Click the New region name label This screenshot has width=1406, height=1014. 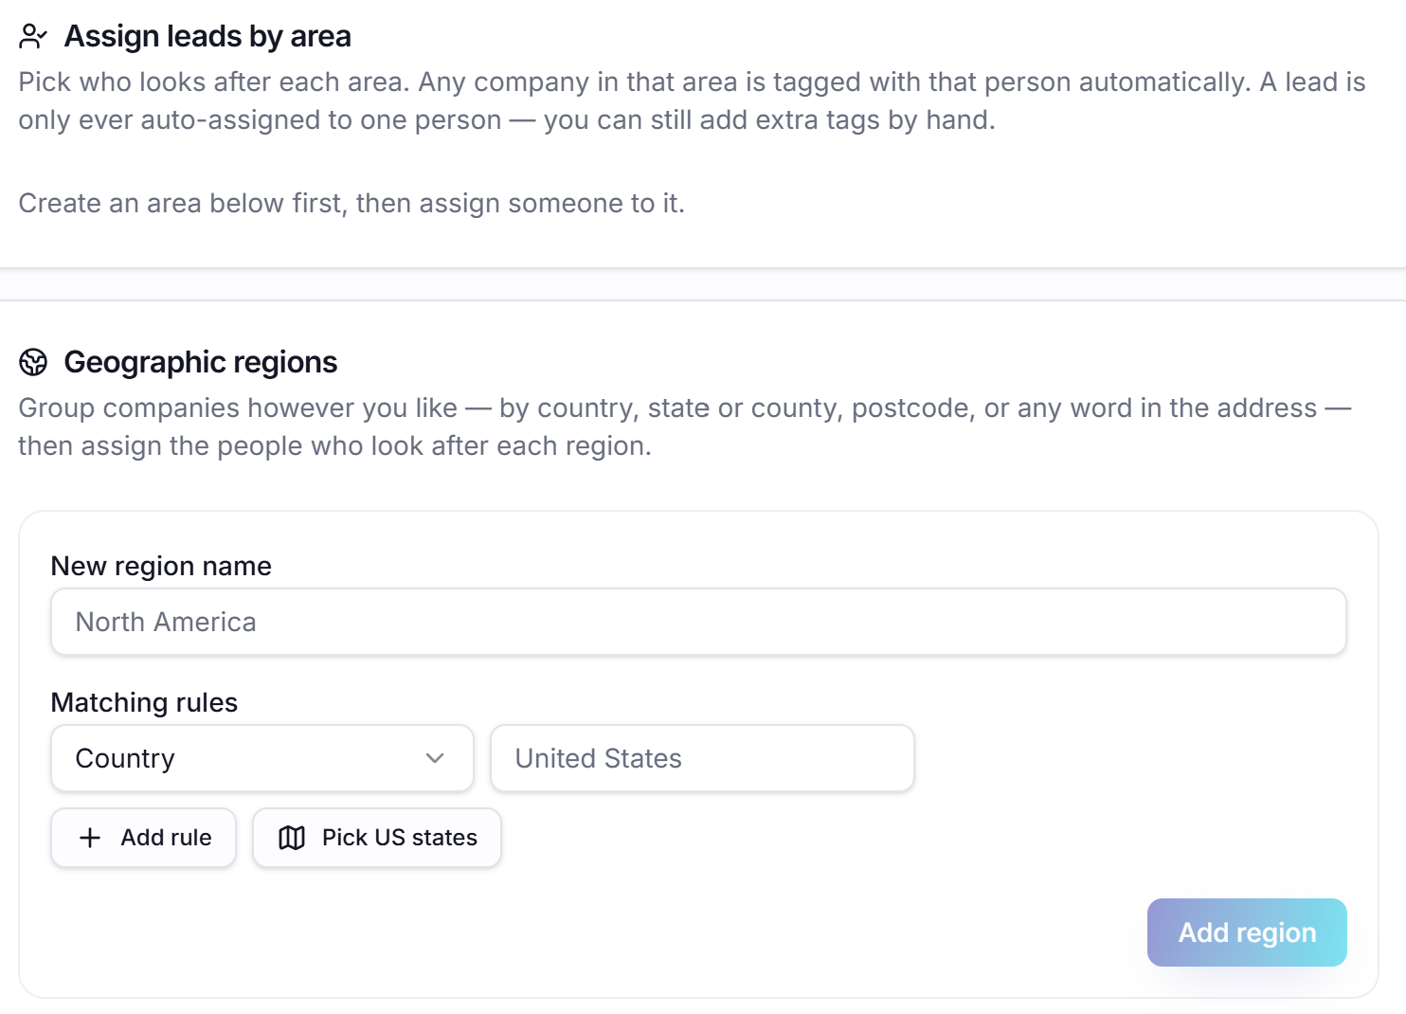[161, 566]
